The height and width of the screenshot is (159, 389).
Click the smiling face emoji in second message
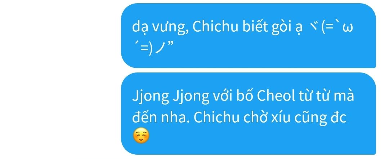point(141,136)
